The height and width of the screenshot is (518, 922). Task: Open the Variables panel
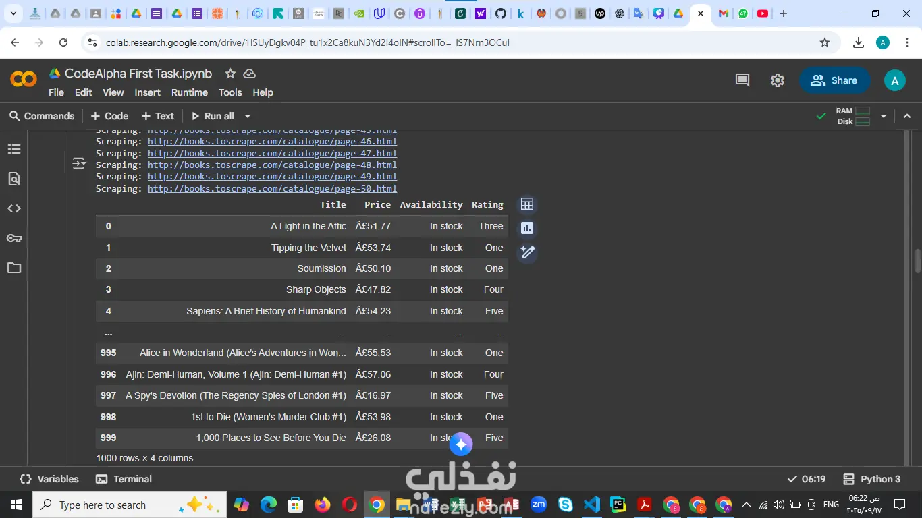[x=49, y=479]
